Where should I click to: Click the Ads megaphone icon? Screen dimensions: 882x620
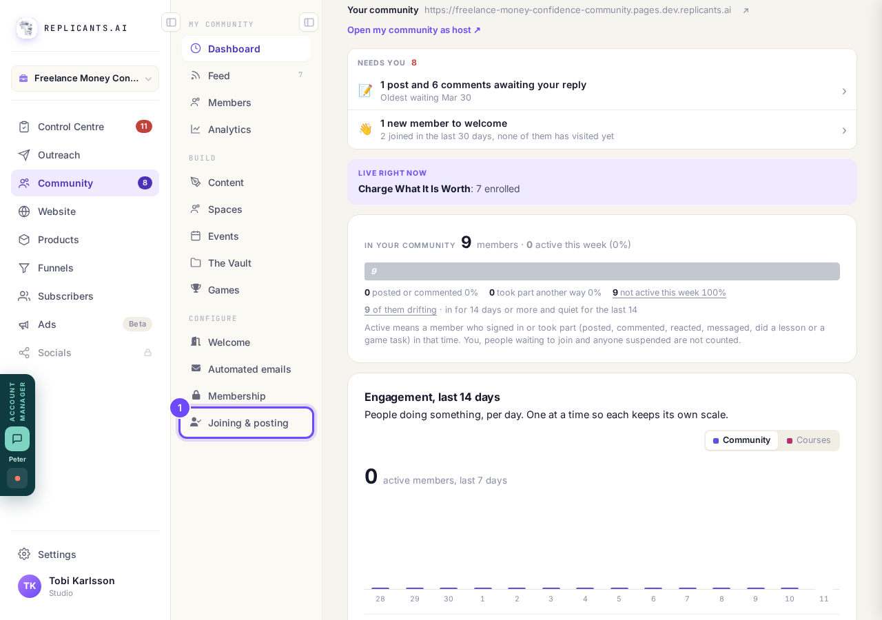tap(24, 324)
